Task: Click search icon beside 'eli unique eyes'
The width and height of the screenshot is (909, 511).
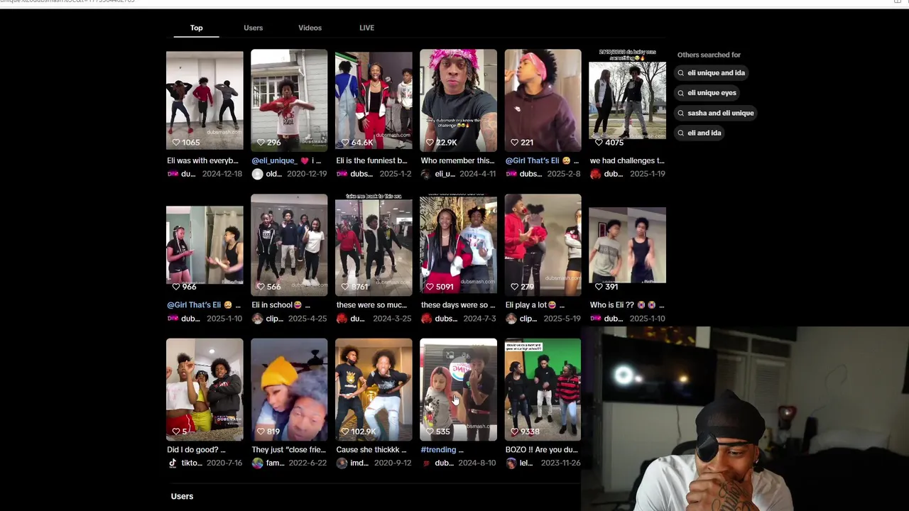Action: tap(681, 93)
